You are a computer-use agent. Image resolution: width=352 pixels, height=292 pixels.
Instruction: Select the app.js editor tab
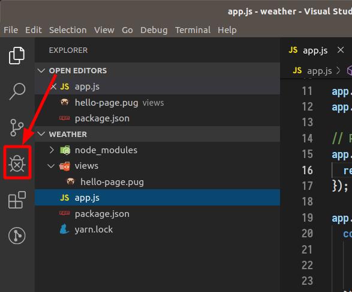(315, 50)
